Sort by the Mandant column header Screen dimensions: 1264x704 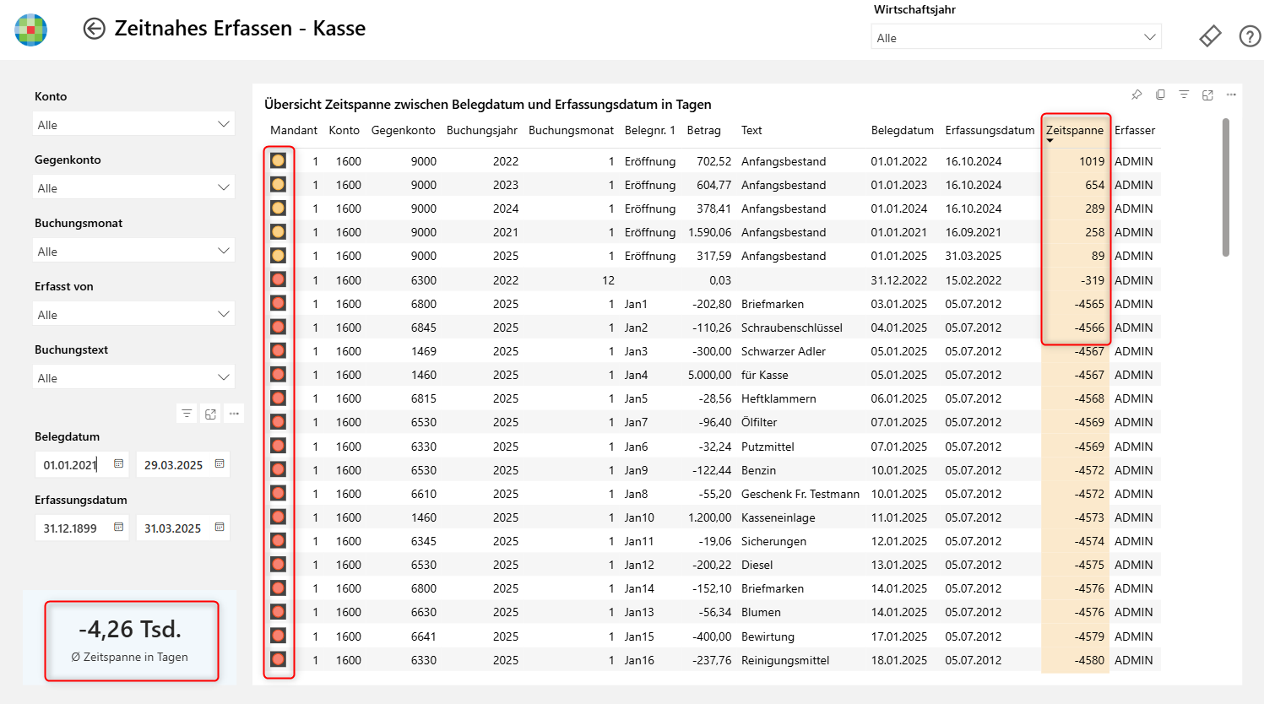click(294, 130)
